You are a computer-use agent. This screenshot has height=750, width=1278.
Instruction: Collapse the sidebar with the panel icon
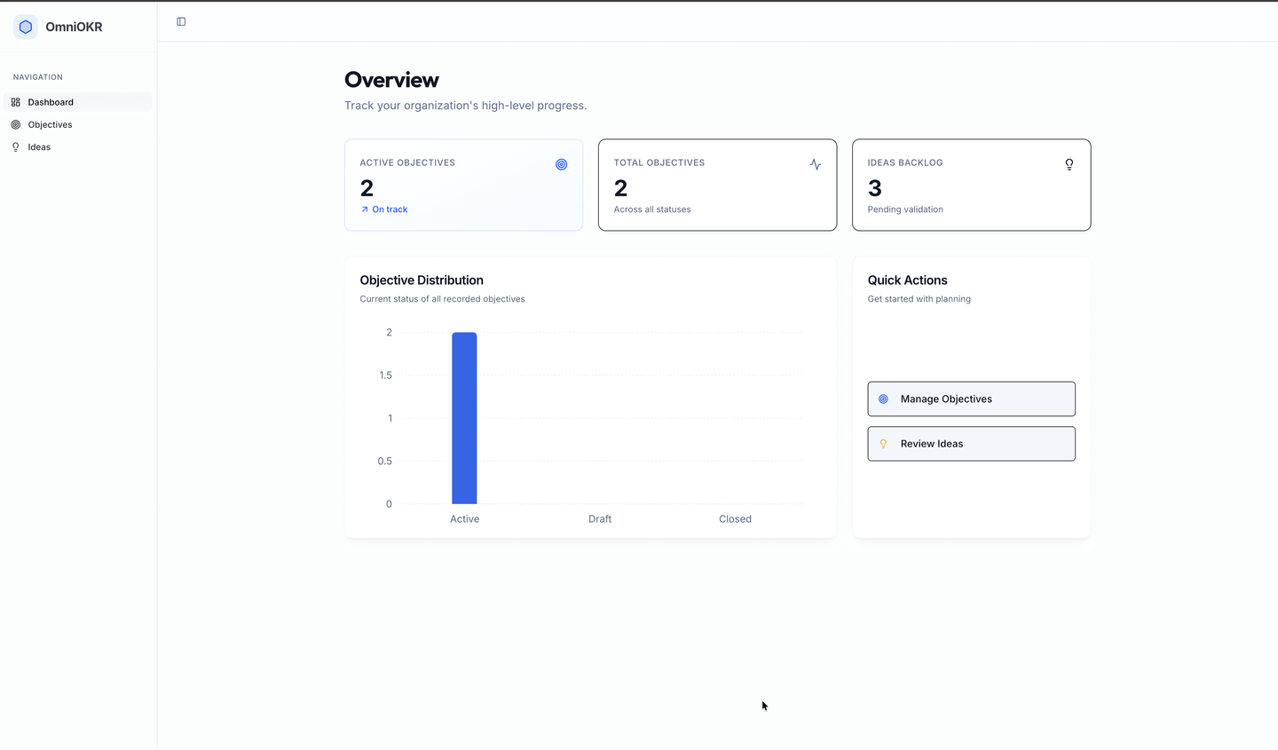tap(181, 21)
